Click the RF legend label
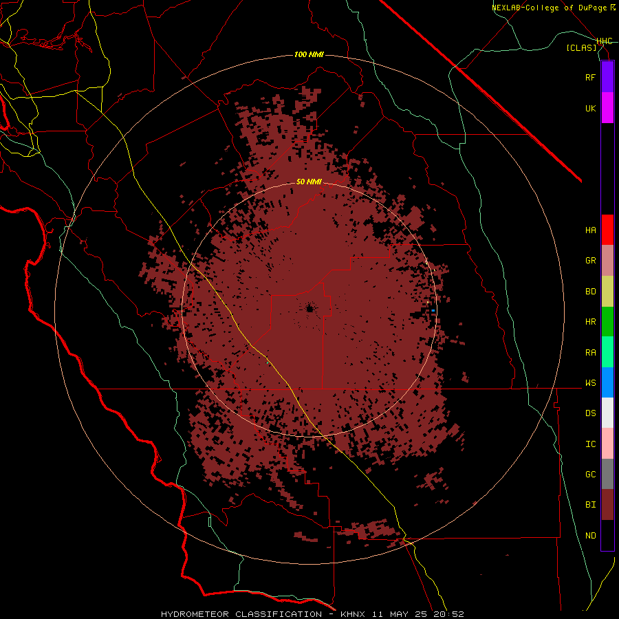 pos(590,77)
